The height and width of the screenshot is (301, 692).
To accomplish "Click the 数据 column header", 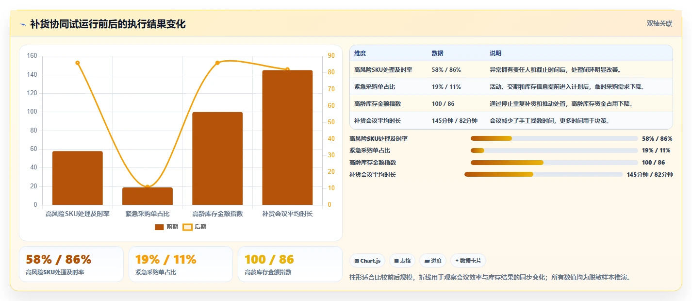I will click(437, 53).
